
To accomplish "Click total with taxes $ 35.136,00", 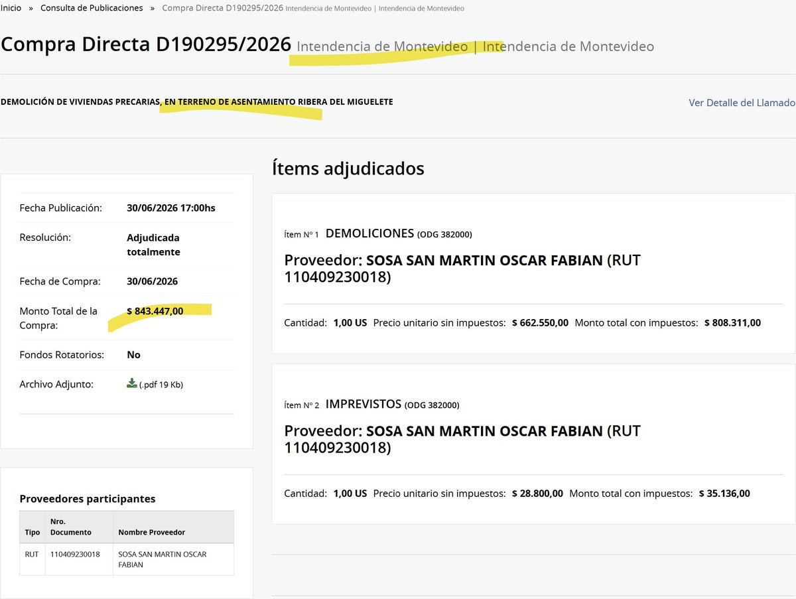I will [x=724, y=494].
